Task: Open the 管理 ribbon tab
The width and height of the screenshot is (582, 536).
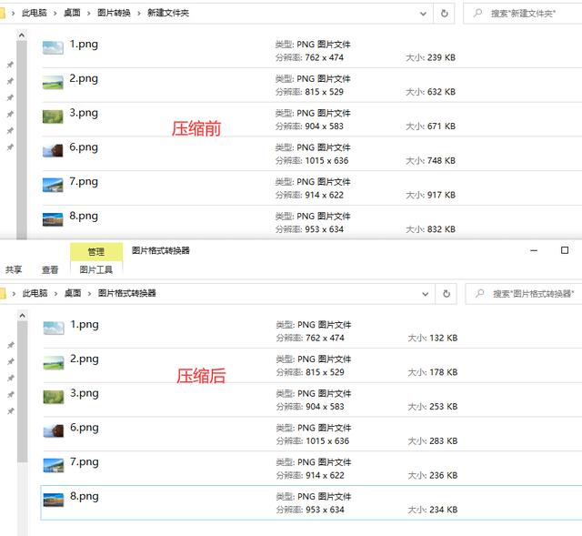Action: click(95, 251)
